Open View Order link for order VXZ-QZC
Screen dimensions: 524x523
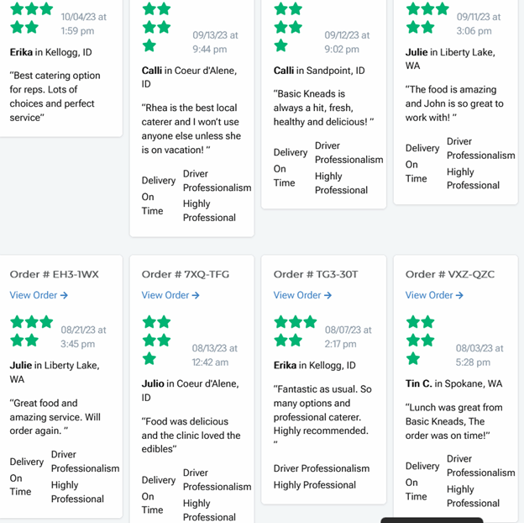point(434,295)
